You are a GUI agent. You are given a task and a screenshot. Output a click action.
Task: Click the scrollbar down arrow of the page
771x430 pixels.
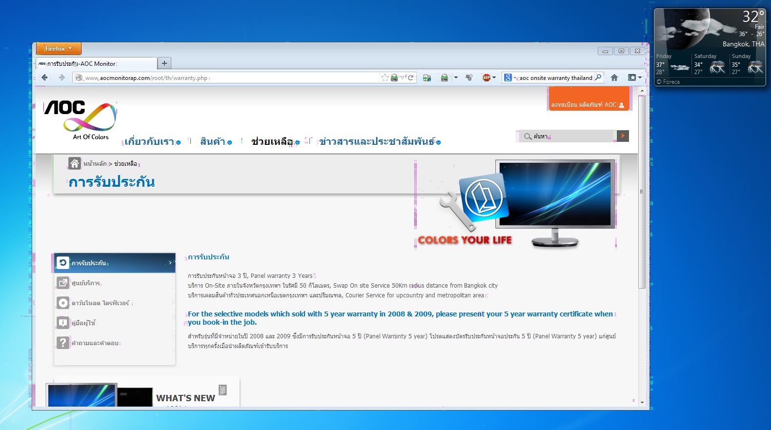pos(642,403)
